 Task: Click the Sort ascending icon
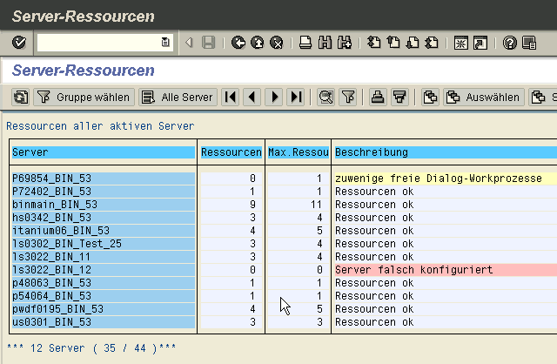[378, 97]
